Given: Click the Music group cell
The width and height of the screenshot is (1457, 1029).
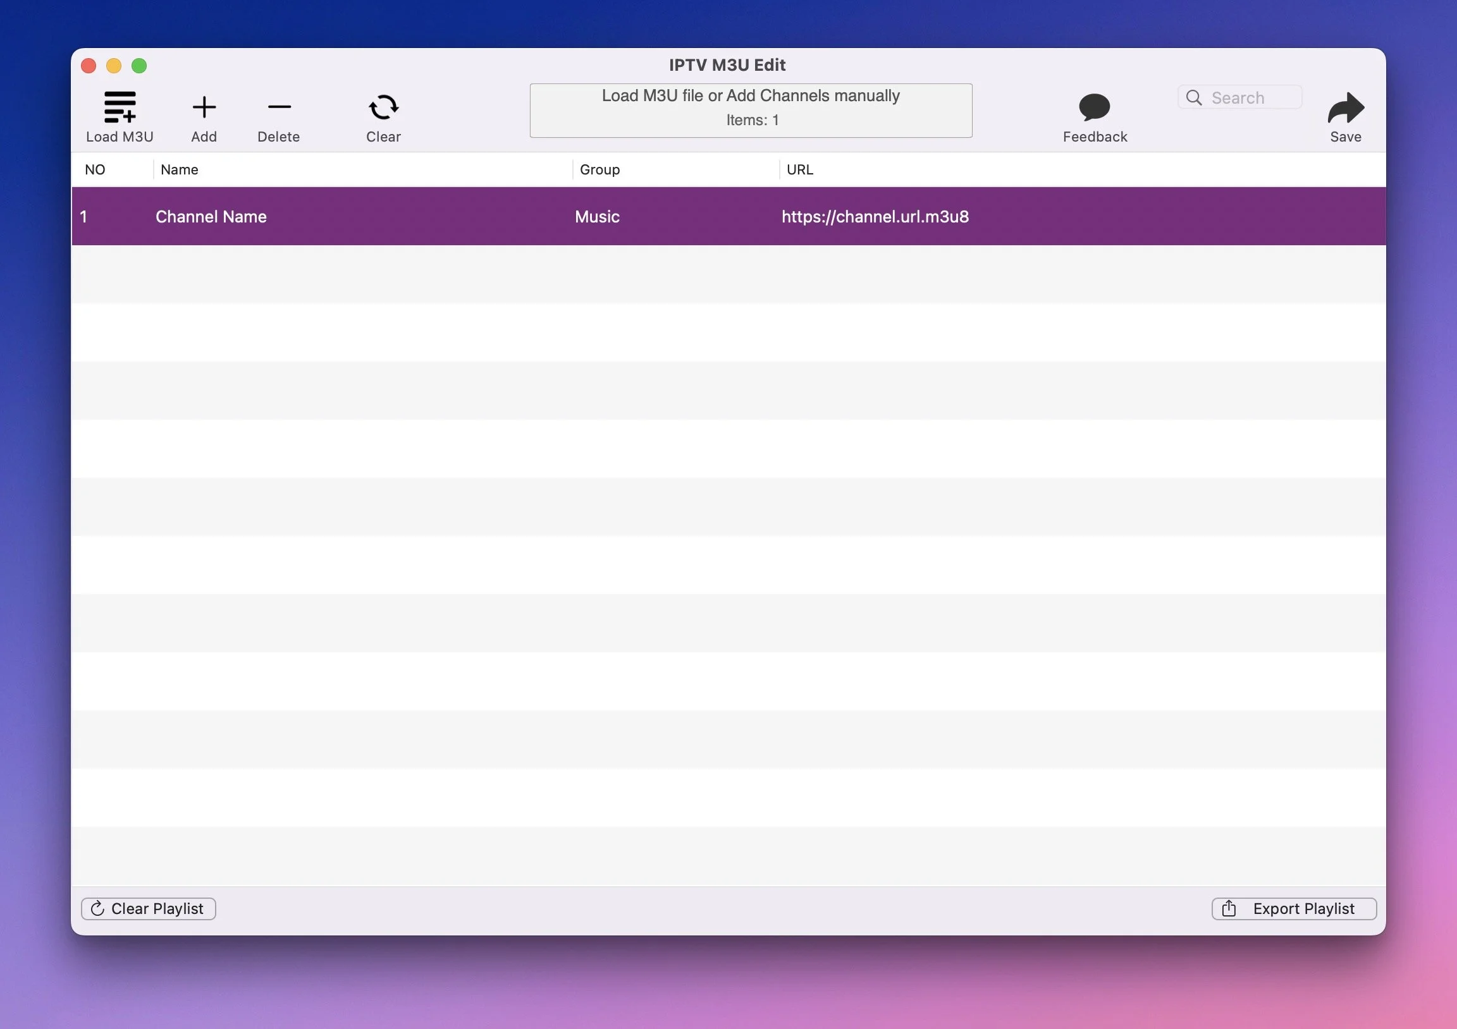Looking at the screenshot, I should 597,217.
